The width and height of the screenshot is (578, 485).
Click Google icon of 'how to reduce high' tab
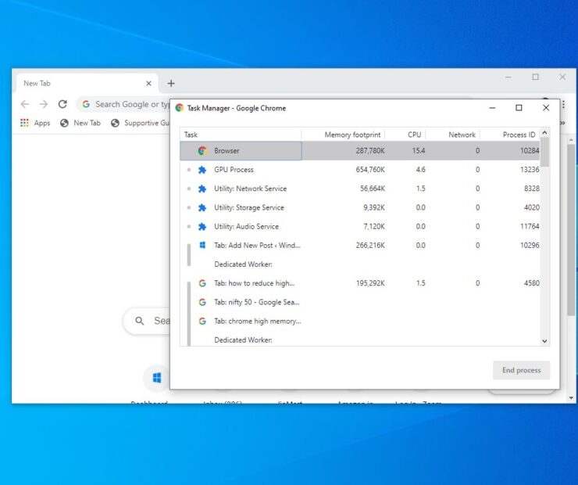coord(202,283)
